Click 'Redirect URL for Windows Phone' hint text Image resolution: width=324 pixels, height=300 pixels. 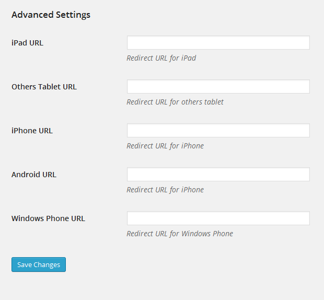tap(180, 234)
